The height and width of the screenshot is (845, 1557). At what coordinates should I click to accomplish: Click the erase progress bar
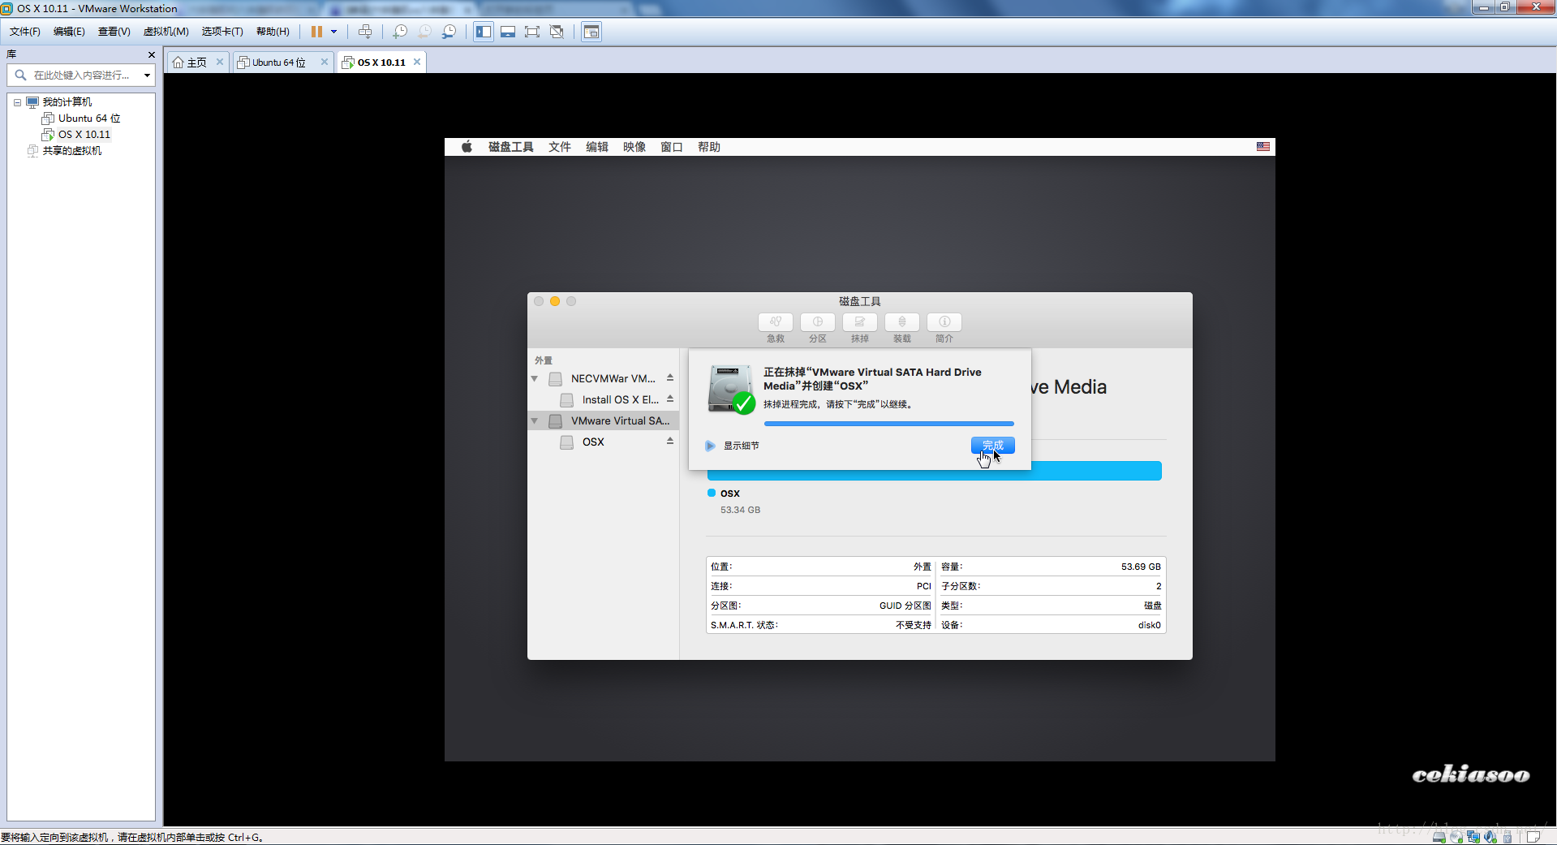tap(889, 424)
